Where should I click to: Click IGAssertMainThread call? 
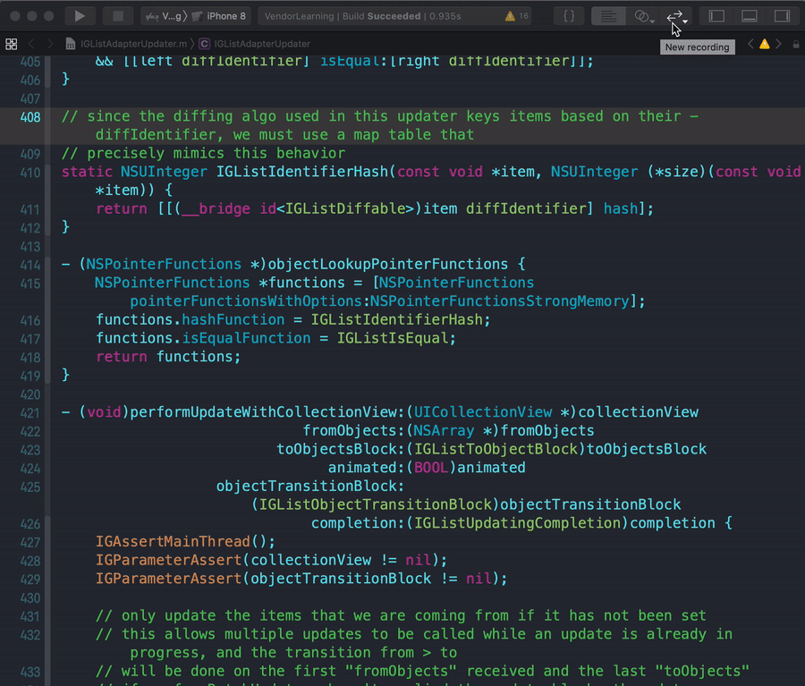tap(173, 542)
